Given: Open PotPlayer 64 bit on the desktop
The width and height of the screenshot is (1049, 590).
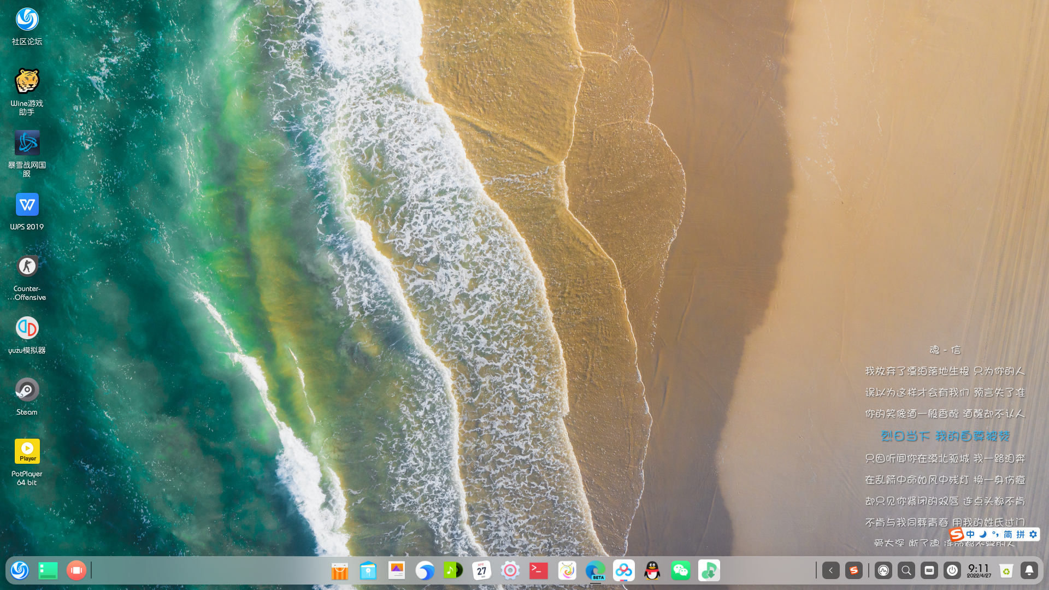Looking at the screenshot, I should point(27,451).
